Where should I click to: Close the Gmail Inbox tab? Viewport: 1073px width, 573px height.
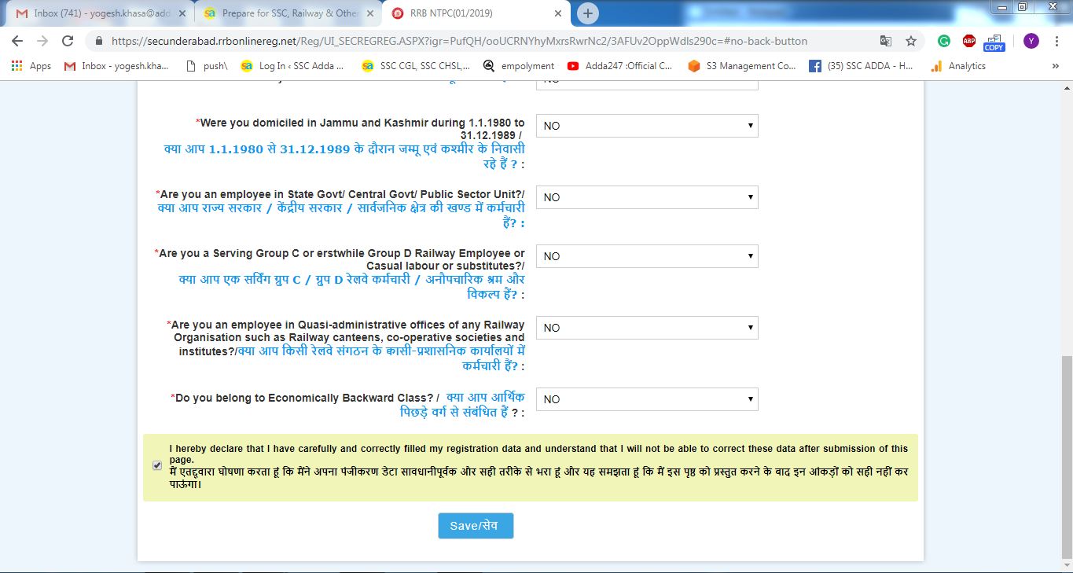click(x=183, y=13)
